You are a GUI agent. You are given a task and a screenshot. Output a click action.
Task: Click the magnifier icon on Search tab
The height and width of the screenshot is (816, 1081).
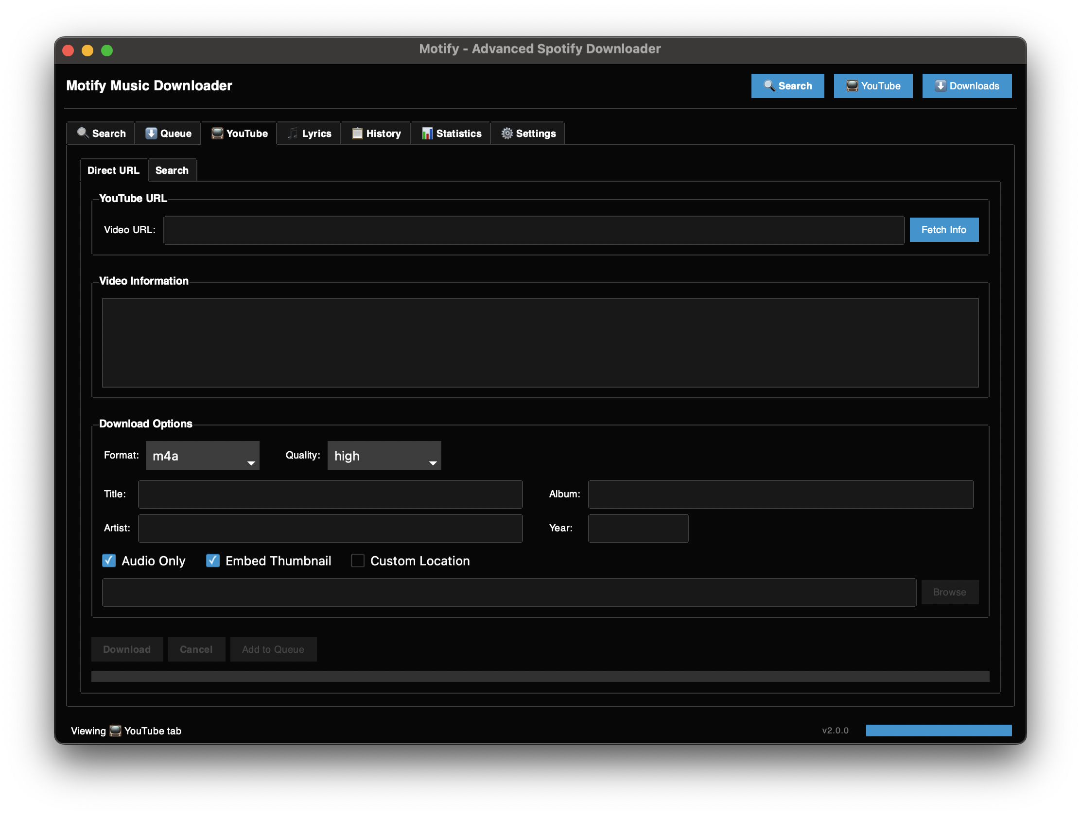(x=83, y=133)
